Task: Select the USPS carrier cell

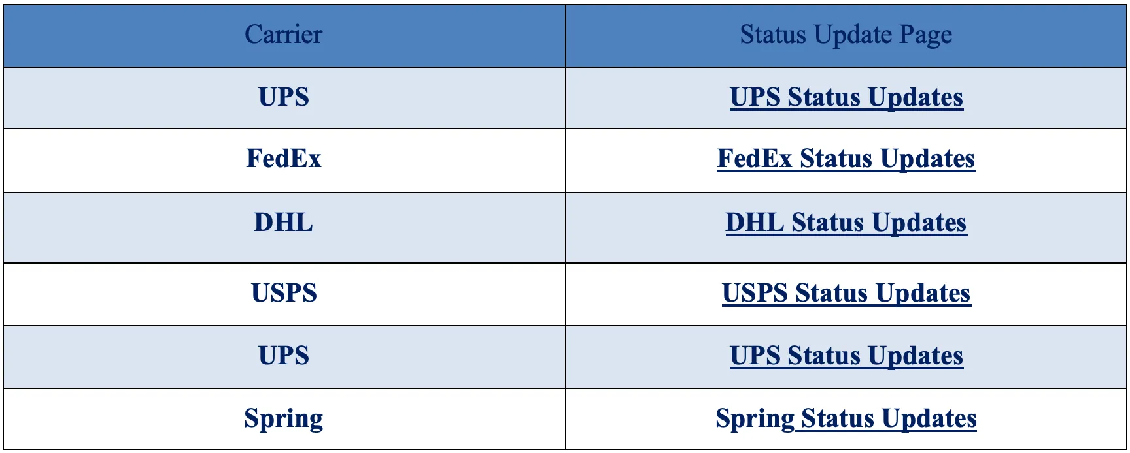Action: coord(284,294)
